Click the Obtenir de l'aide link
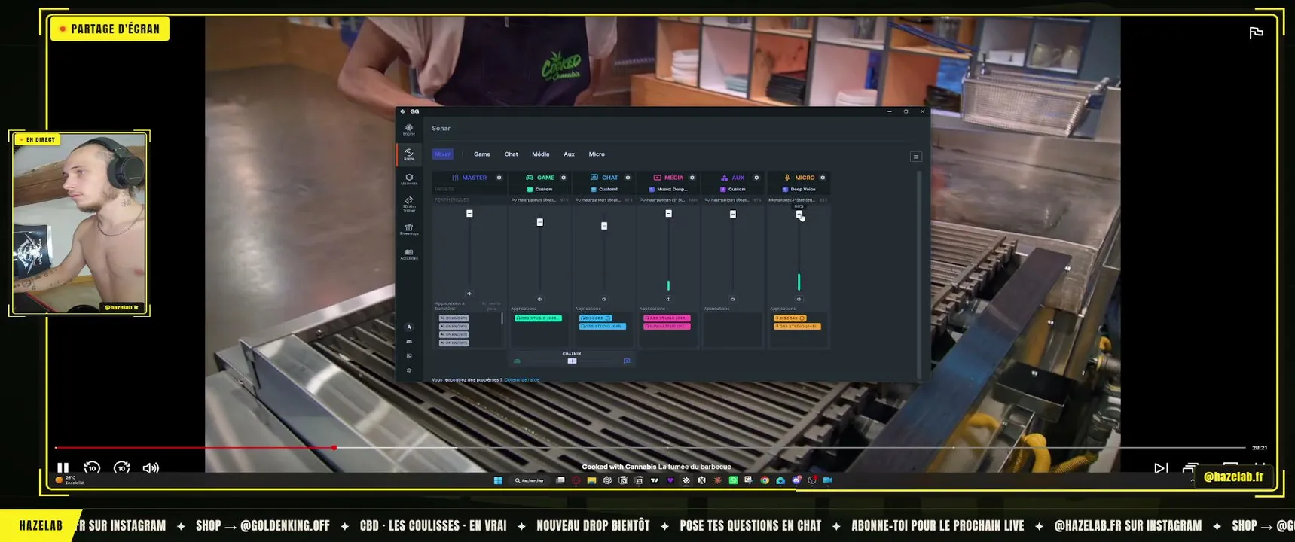Viewport: 1295px width, 542px height. (x=522, y=380)
